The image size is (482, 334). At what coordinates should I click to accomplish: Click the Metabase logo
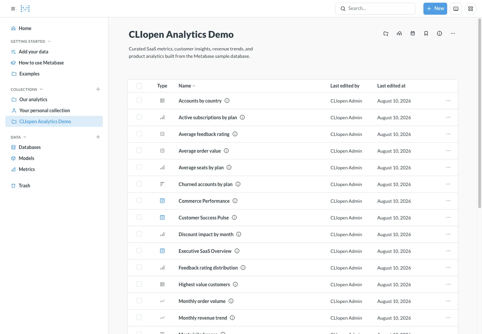[25, 9]
